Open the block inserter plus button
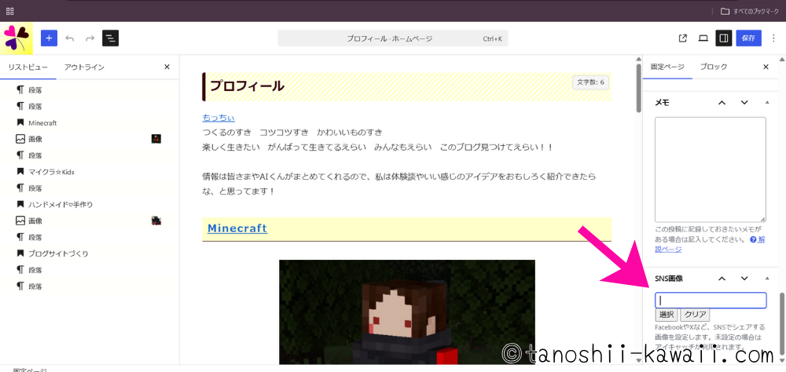Viewport: 786px width, 372px height. (49, 38)
